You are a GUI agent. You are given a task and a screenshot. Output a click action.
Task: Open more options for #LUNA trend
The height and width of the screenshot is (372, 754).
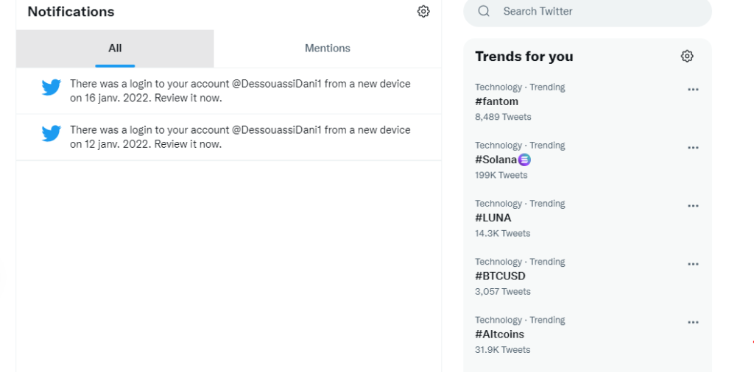coord(693,206)
